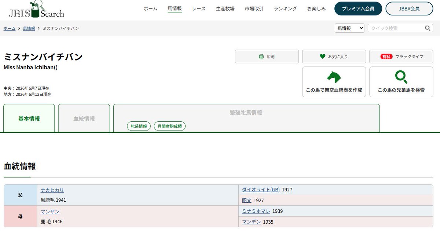Open 馬情報 in the top menu
440x231 pixels.
[175, 9]
